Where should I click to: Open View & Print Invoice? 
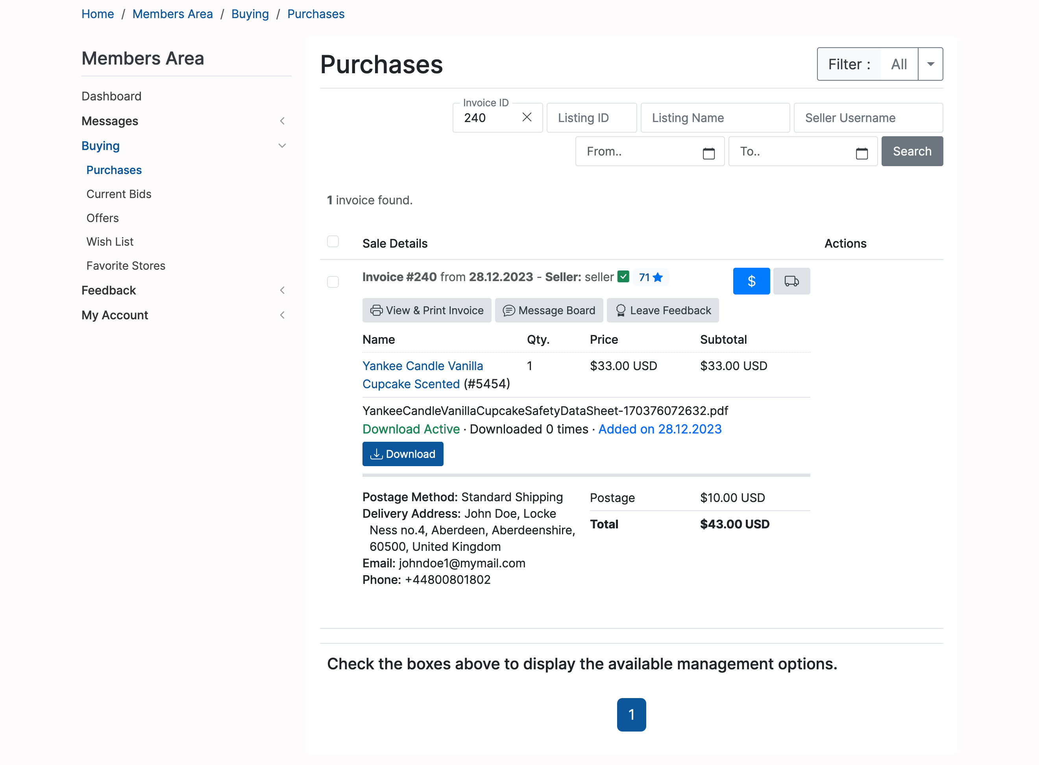coord(426,310)
